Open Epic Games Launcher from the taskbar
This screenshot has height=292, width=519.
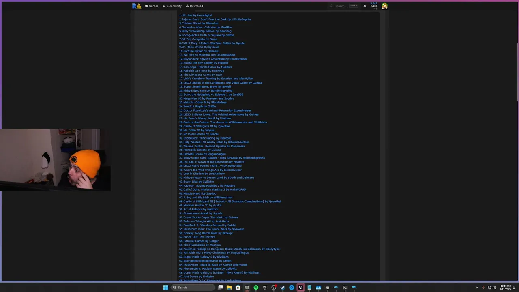tap(265, 288)
